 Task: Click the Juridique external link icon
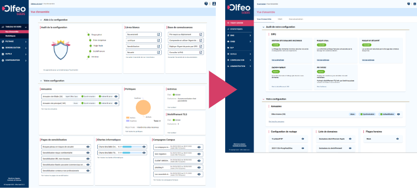159,41
